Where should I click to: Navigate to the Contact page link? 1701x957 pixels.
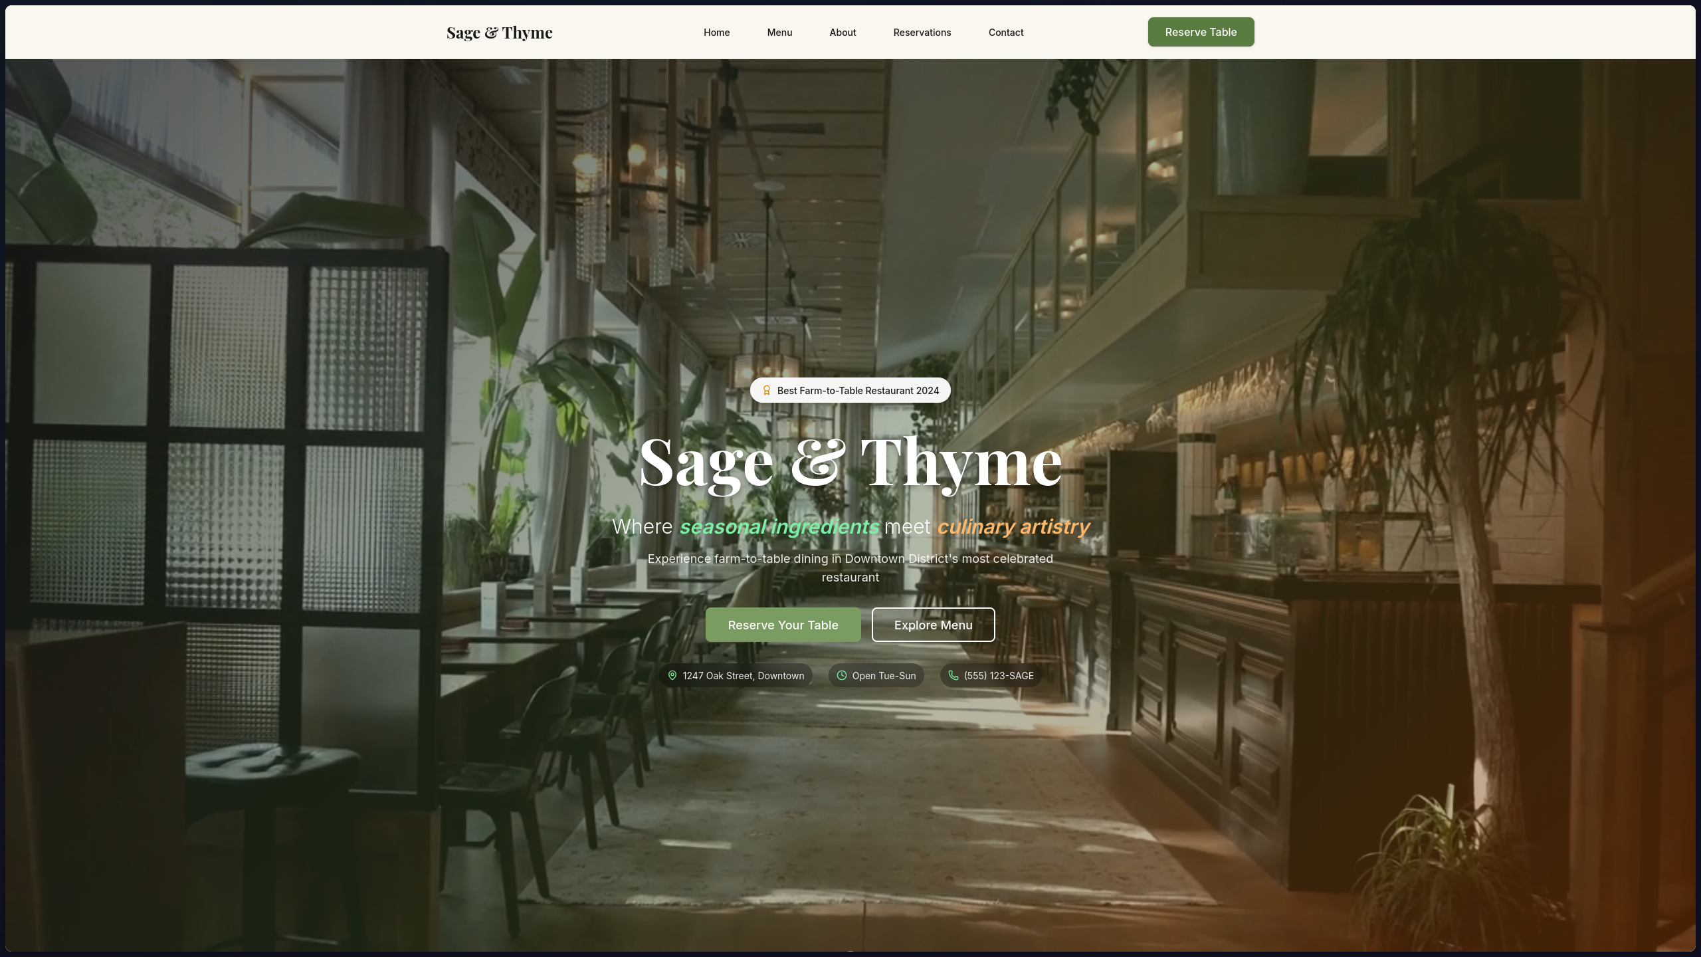tap(1005, 33)
